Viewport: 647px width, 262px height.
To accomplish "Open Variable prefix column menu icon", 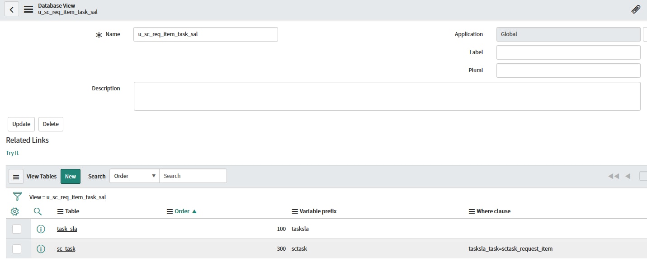I will 295,211.
